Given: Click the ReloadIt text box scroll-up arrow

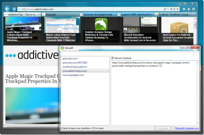Looking at the screenshot, I should click(x=198, y=63).
